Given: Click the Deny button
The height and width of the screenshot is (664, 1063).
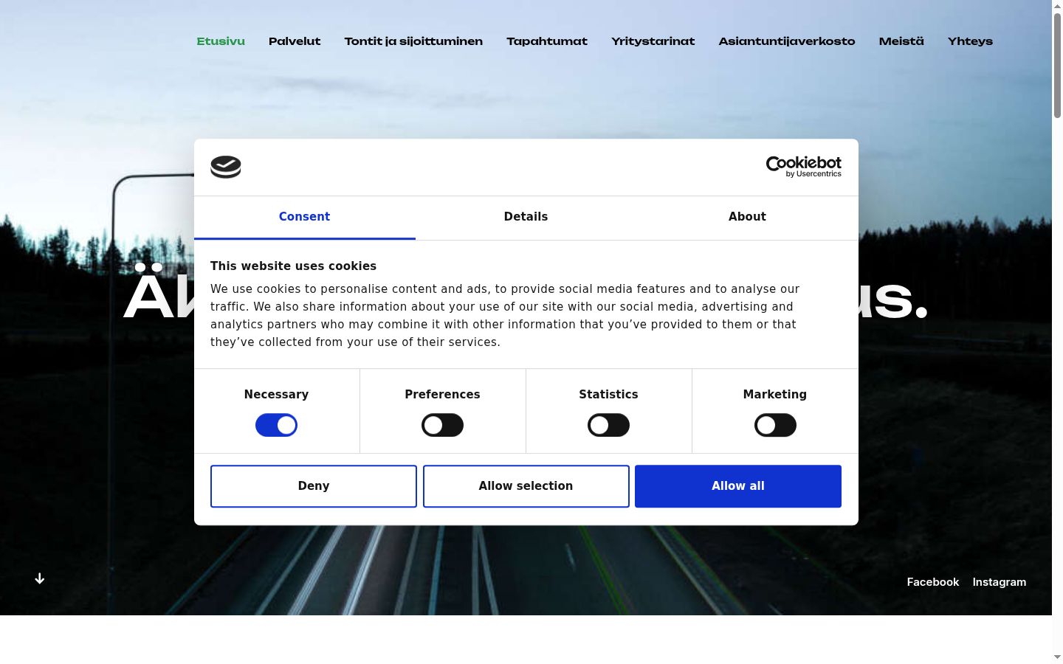Looking at the screenshot, I should click(314, 486).
